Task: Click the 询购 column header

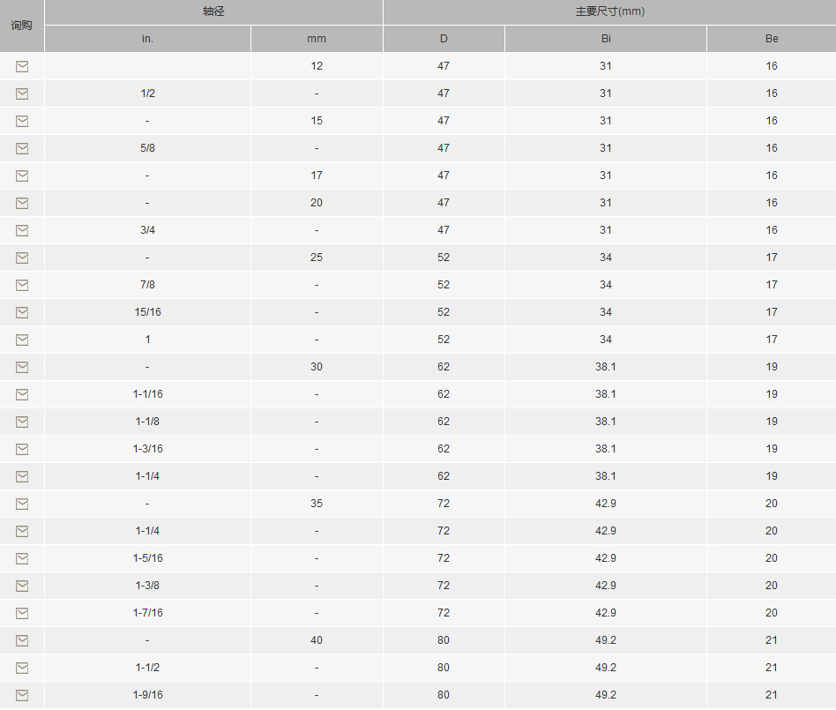Action: tap(22, 26)
